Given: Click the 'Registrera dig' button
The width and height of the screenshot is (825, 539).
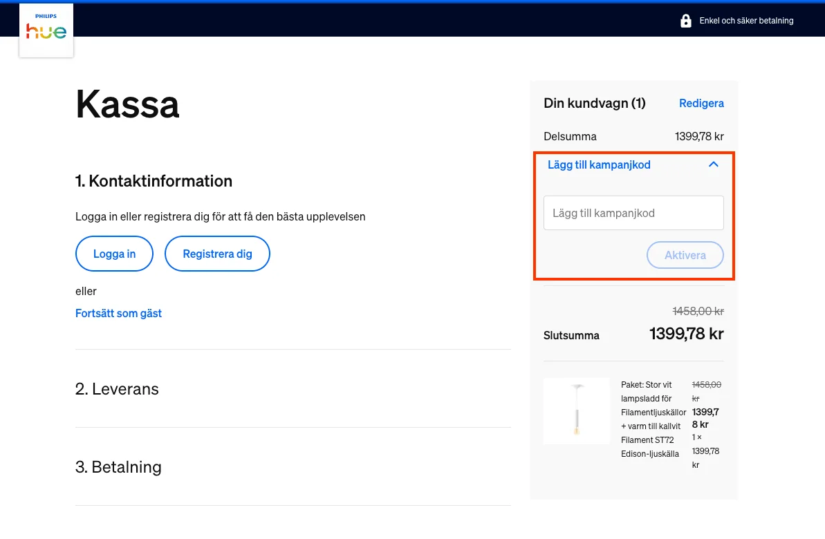Looking at the screenshot, I should (x=217, y=254).
